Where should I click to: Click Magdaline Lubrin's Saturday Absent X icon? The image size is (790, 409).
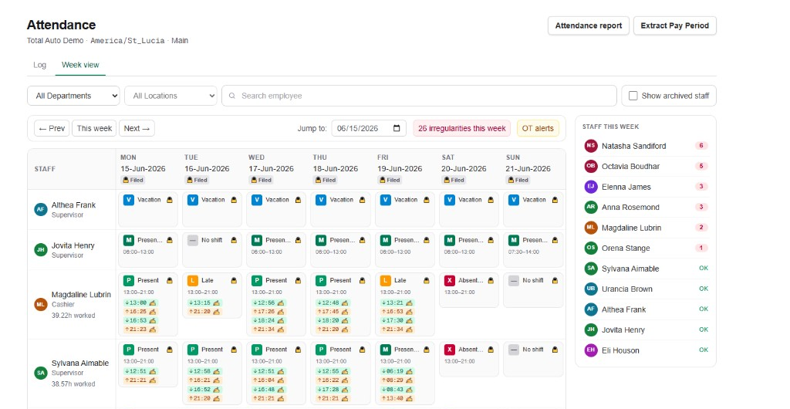point(450,281)
